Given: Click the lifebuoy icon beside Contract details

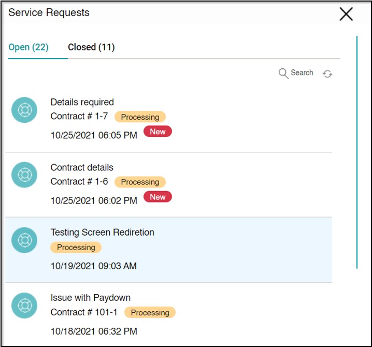Looking at the screenshot, I should point(24,175).
